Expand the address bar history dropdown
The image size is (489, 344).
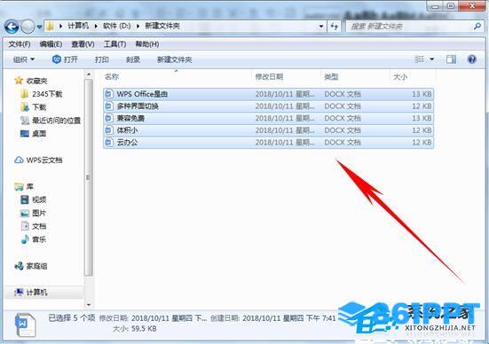(321, 27)
